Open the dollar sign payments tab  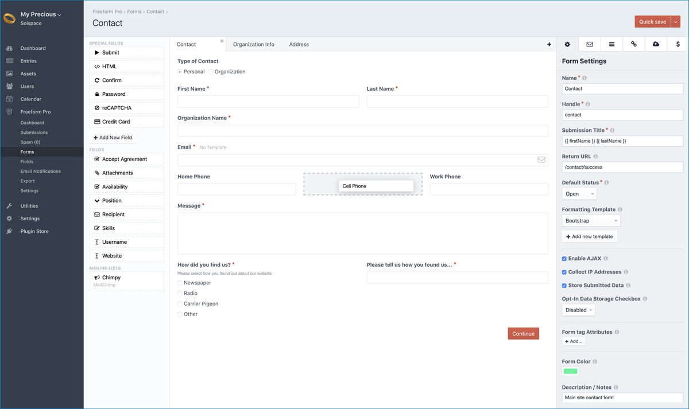pyautogui.click(x=678, y=44)
